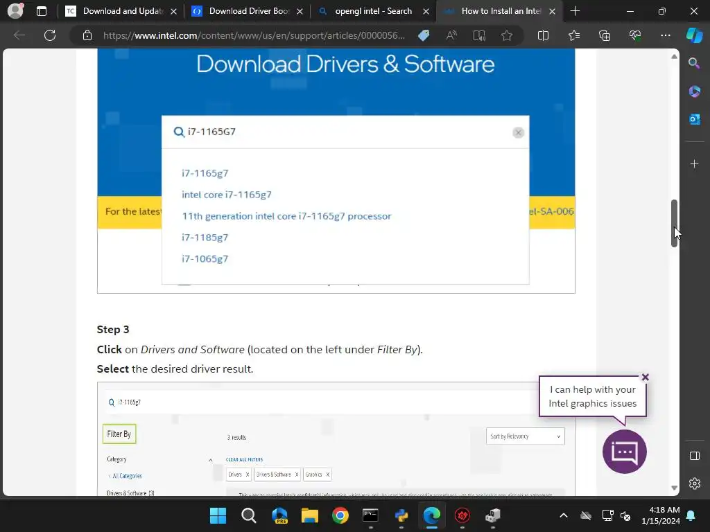Open the Favorites list icon
The width and height of the screenshot is (710, 532).
(x=573, y=35)
